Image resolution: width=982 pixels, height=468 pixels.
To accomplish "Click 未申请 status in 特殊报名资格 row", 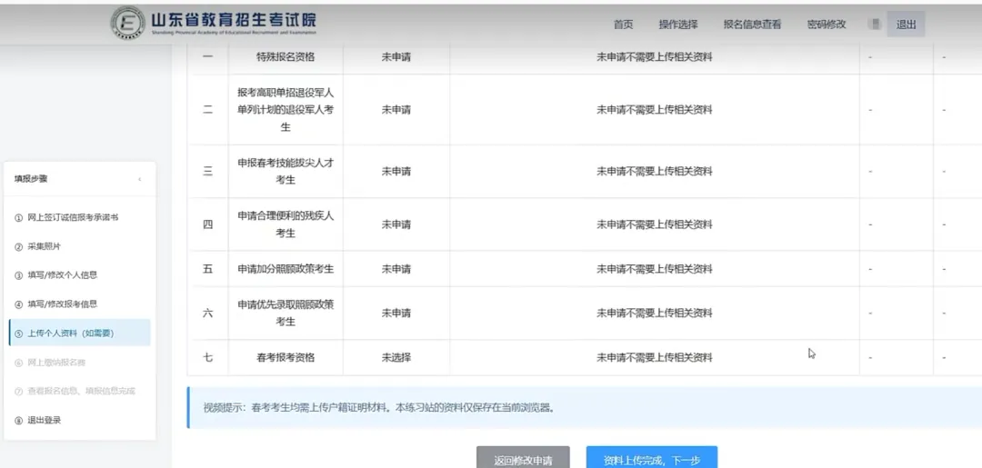I will coord(396,57).
